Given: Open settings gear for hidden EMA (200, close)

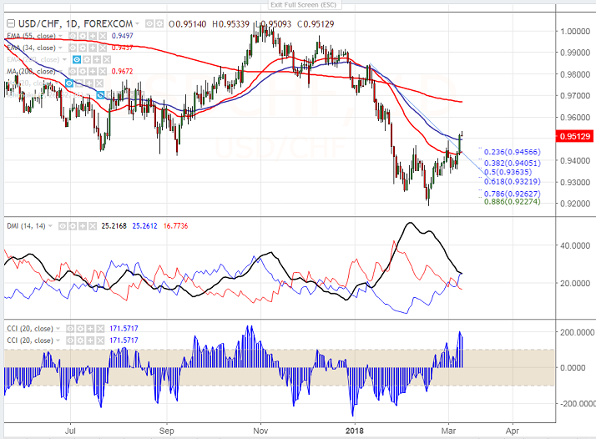Looking at the screenshot, I should (87, 59).
